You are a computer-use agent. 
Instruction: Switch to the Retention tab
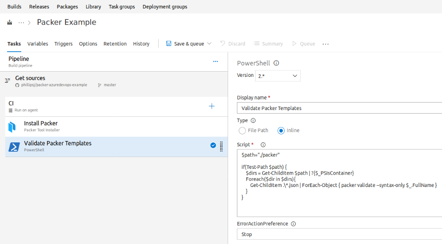click(x=115, y=44)
